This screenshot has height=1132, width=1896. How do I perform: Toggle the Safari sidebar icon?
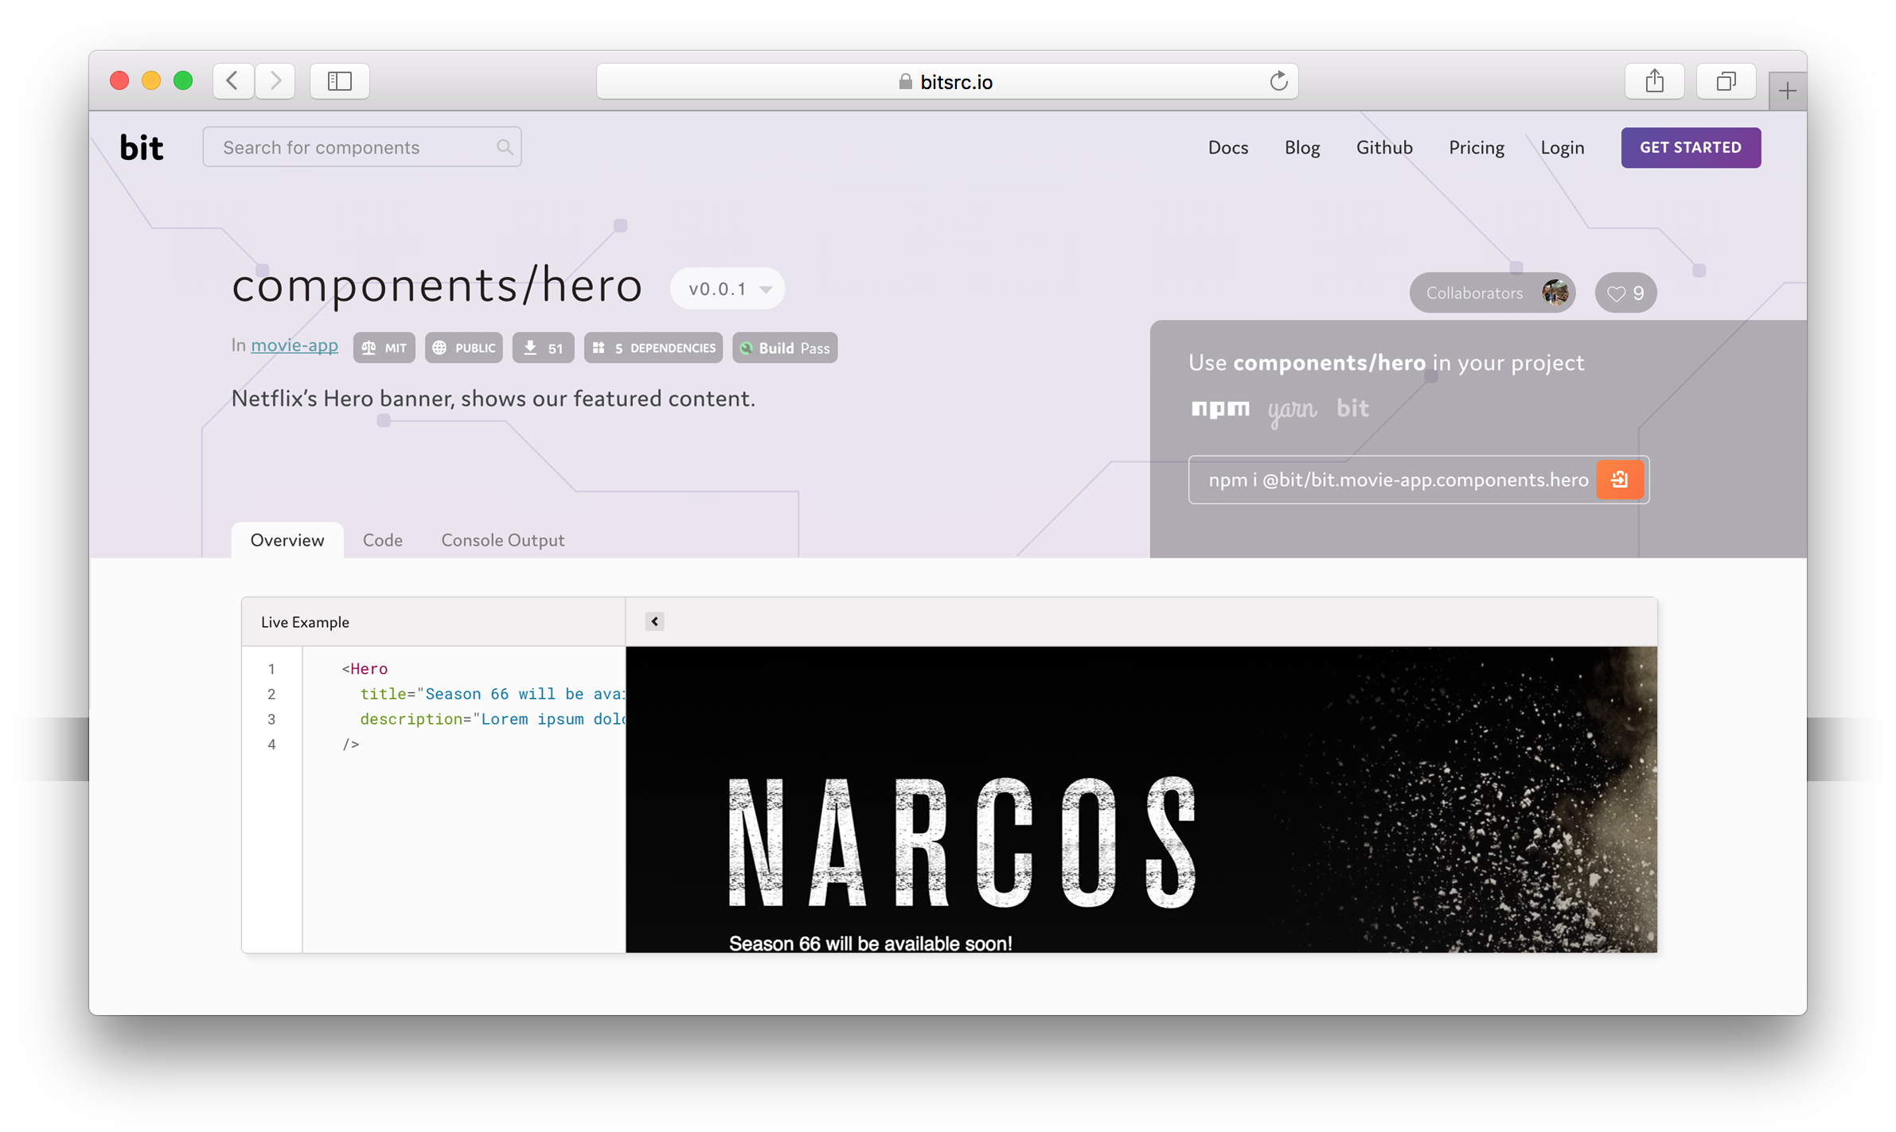[x=339, y=80]
